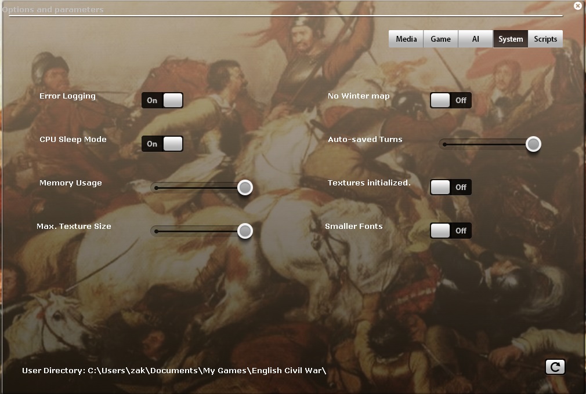The width and height of the screenshot is (586, 394).
Task: Click the Options and parameters title
Action: [x=53, y=10]
